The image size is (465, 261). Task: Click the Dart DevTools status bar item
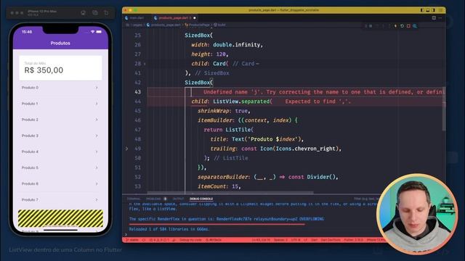coord(331,240)
